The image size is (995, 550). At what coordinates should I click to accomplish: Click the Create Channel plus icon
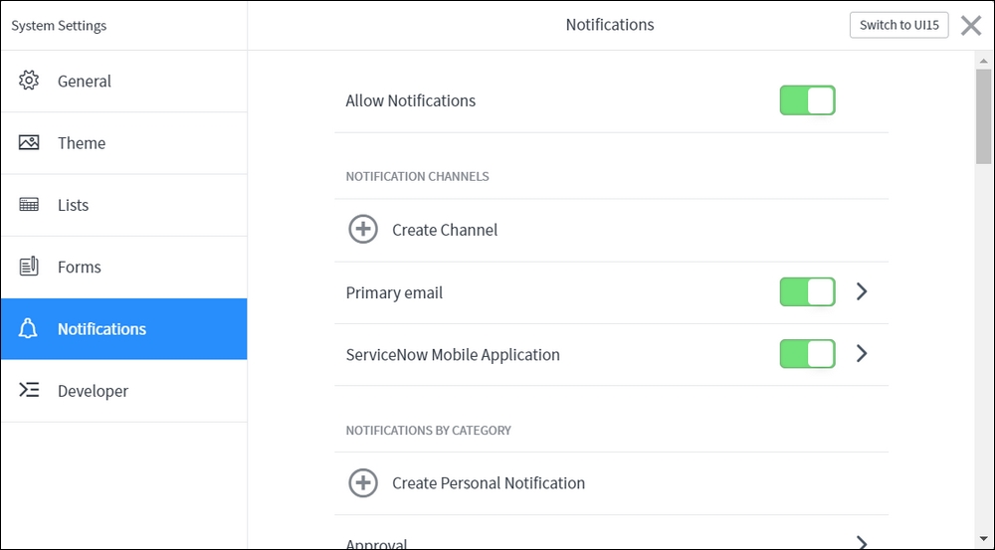click(x=363, y=229)
